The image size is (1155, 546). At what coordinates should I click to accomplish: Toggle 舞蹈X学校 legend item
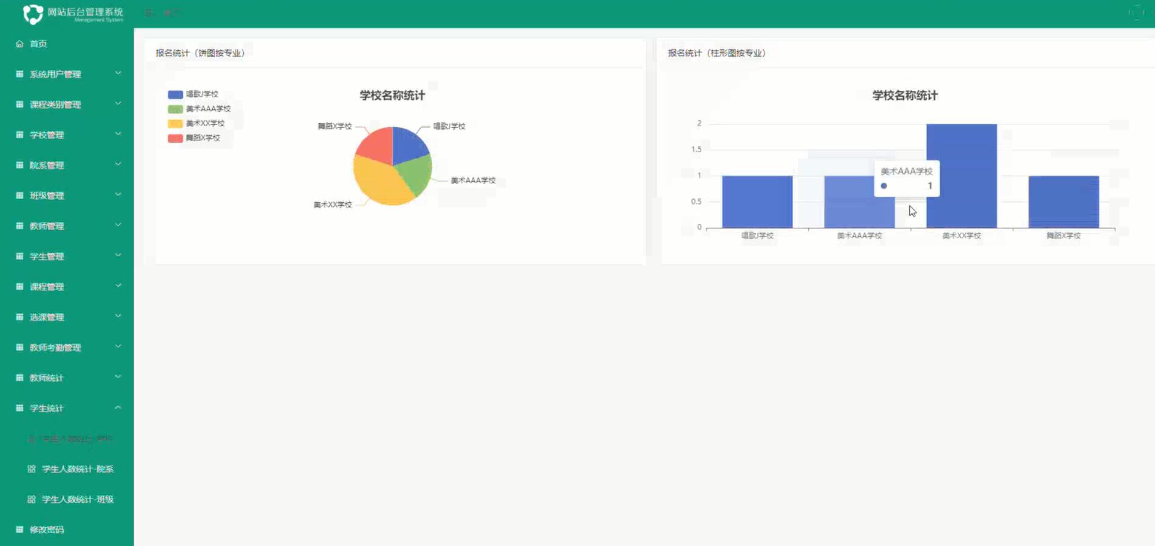pos(194,138)
